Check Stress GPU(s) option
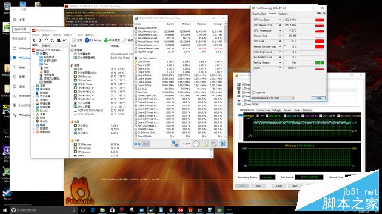 243,105
